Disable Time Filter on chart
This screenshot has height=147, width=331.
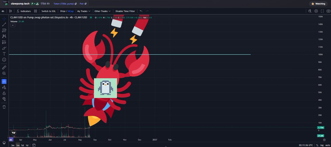[x=125, y=11]
